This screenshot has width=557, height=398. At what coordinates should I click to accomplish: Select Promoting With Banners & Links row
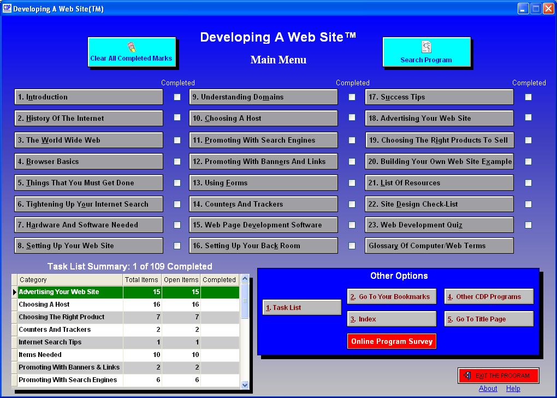point(128,368)
